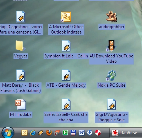Open the Gigi D'agostino vorrei fare una canzone file icon

pos(21,17)
